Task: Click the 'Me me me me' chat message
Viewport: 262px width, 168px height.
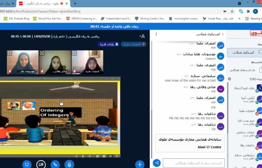Action: (x=192, y=118)
